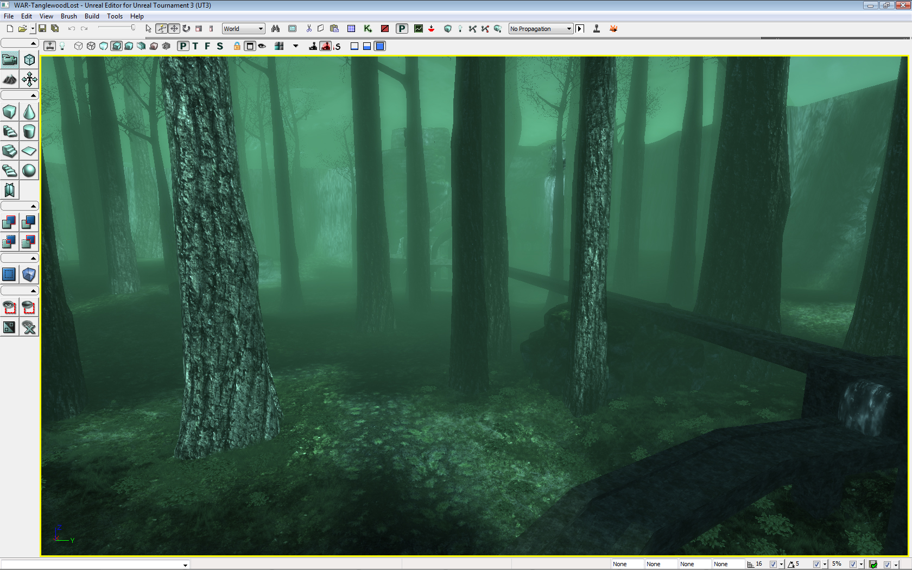Open the scale snap 5% dropdown arrow
This screenshot has height=570, width=912.
[861, 565]
